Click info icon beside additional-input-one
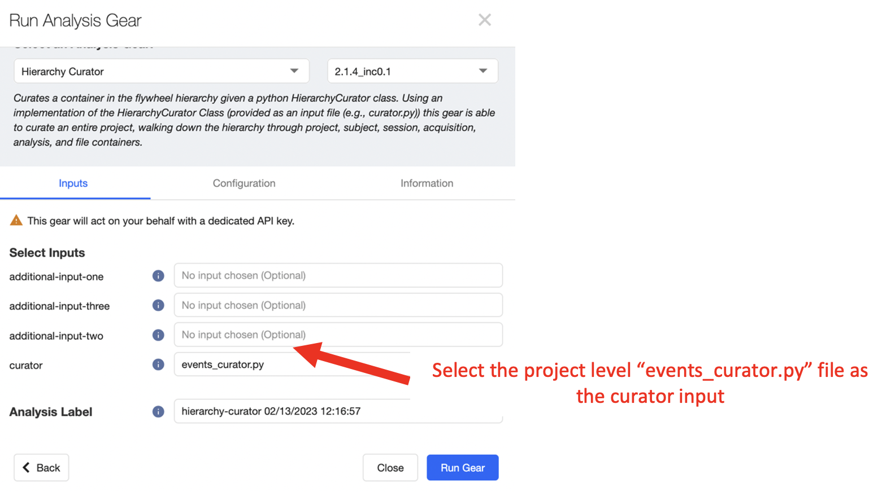This screenshot has width=878, height=492. click(158, 276)
